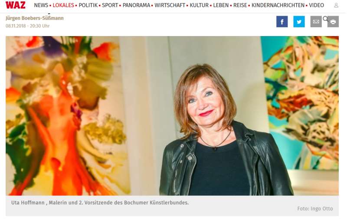347x224 pixels.
Task: Go to REISE section
Action: [x=240, y=5]
